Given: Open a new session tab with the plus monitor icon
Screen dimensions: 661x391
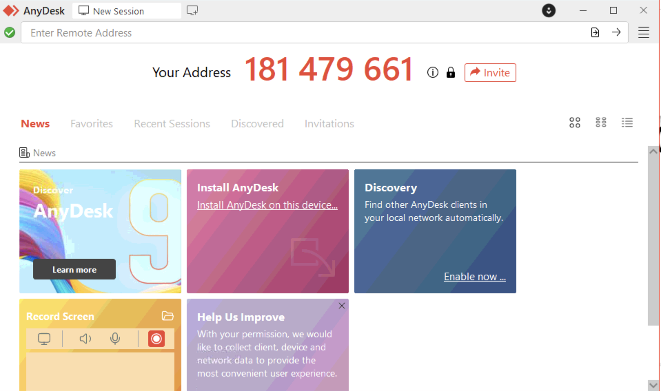Looking at the screenshot, I should click(x=192, y=11).
